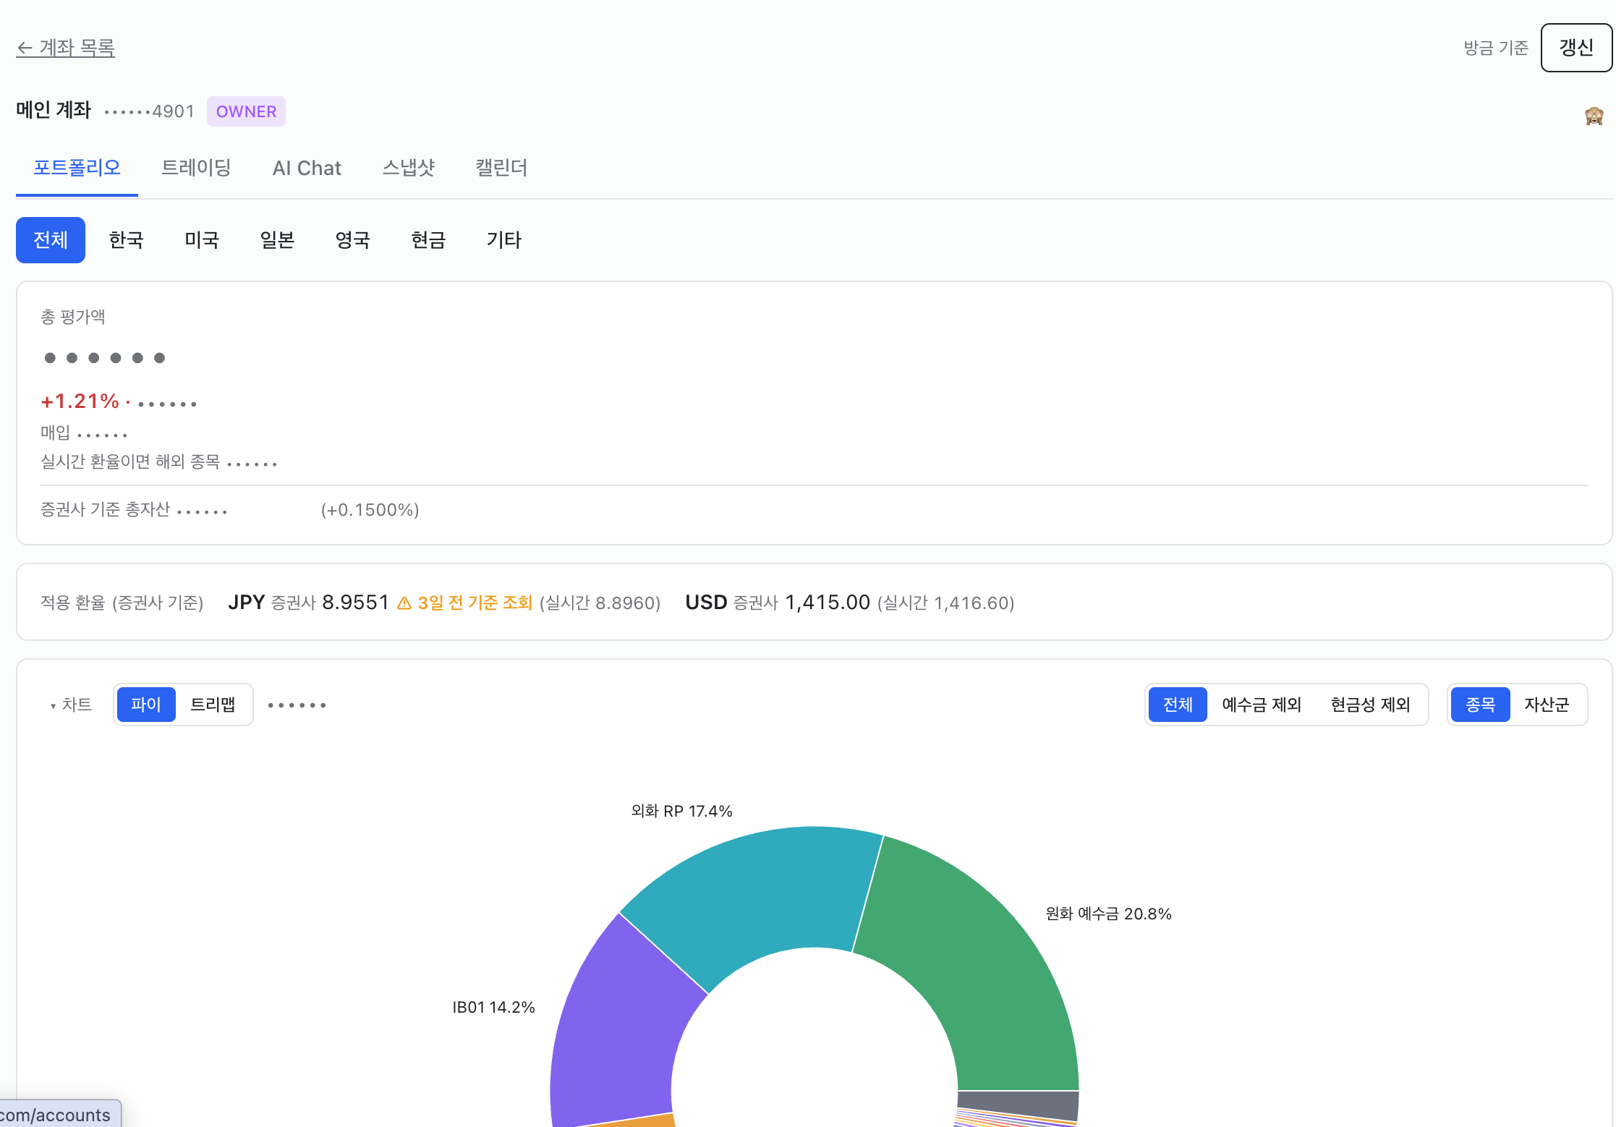Viewport: 1616px width, 1127px height.
Task: Click the masked account number ending 4901
Action: point(150,111)
